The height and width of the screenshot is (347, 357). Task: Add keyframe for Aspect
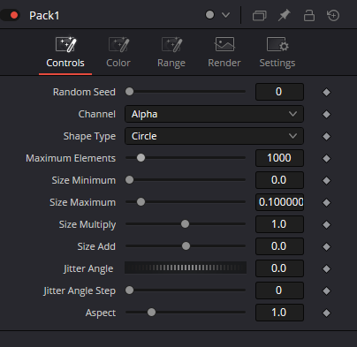tap(326, 313)
